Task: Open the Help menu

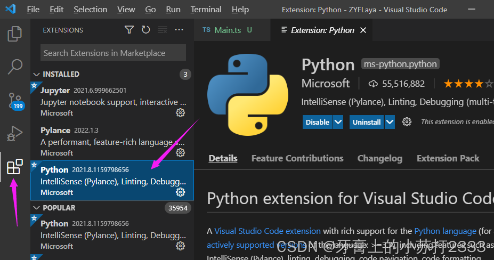Action: (240, 10)
